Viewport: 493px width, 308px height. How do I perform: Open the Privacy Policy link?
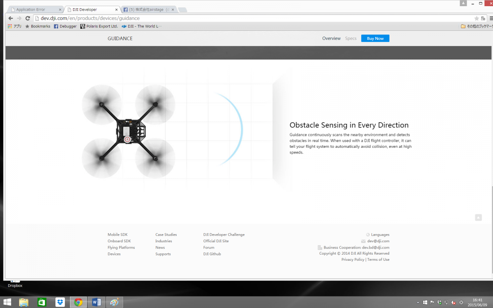(352, 260)
